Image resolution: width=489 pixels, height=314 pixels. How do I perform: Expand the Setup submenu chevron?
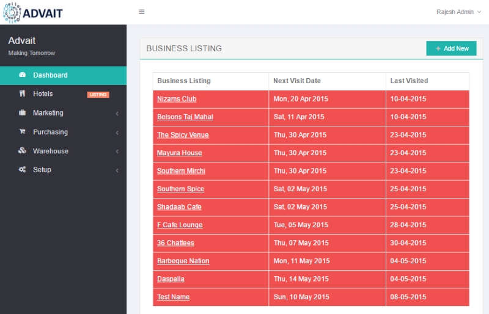click(117, 170)
